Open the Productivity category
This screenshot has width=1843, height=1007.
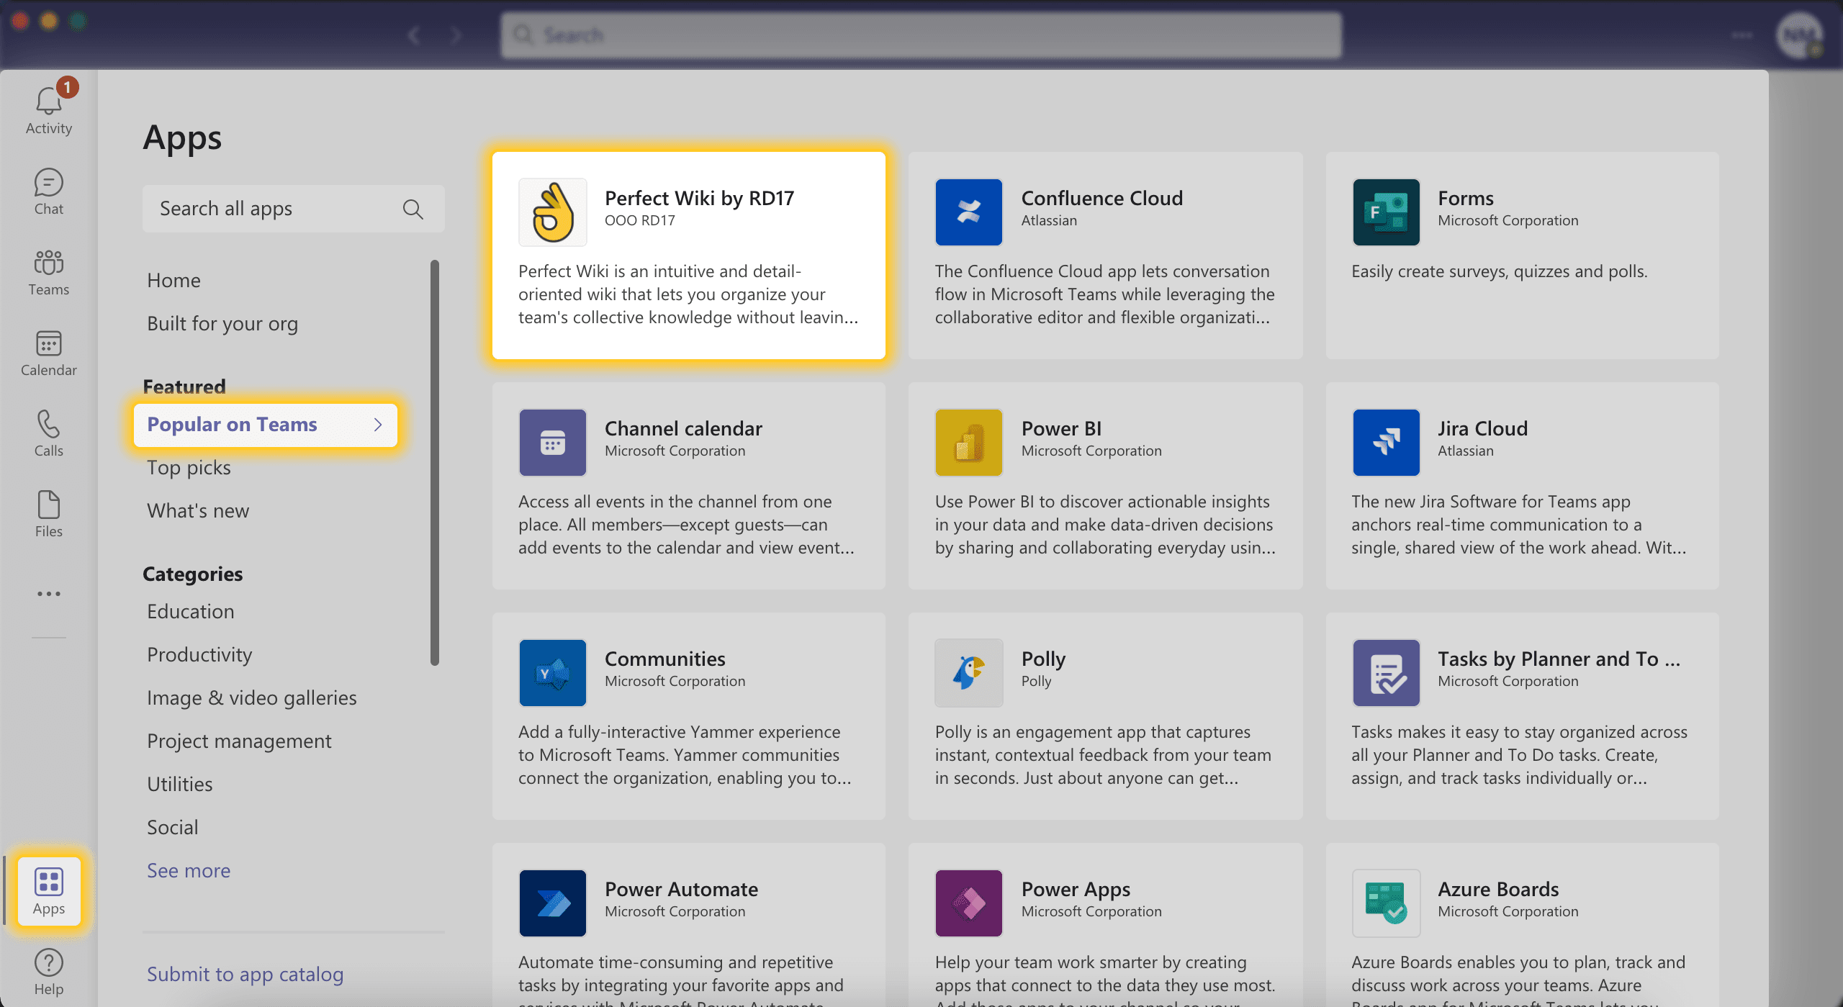[199, 655]
